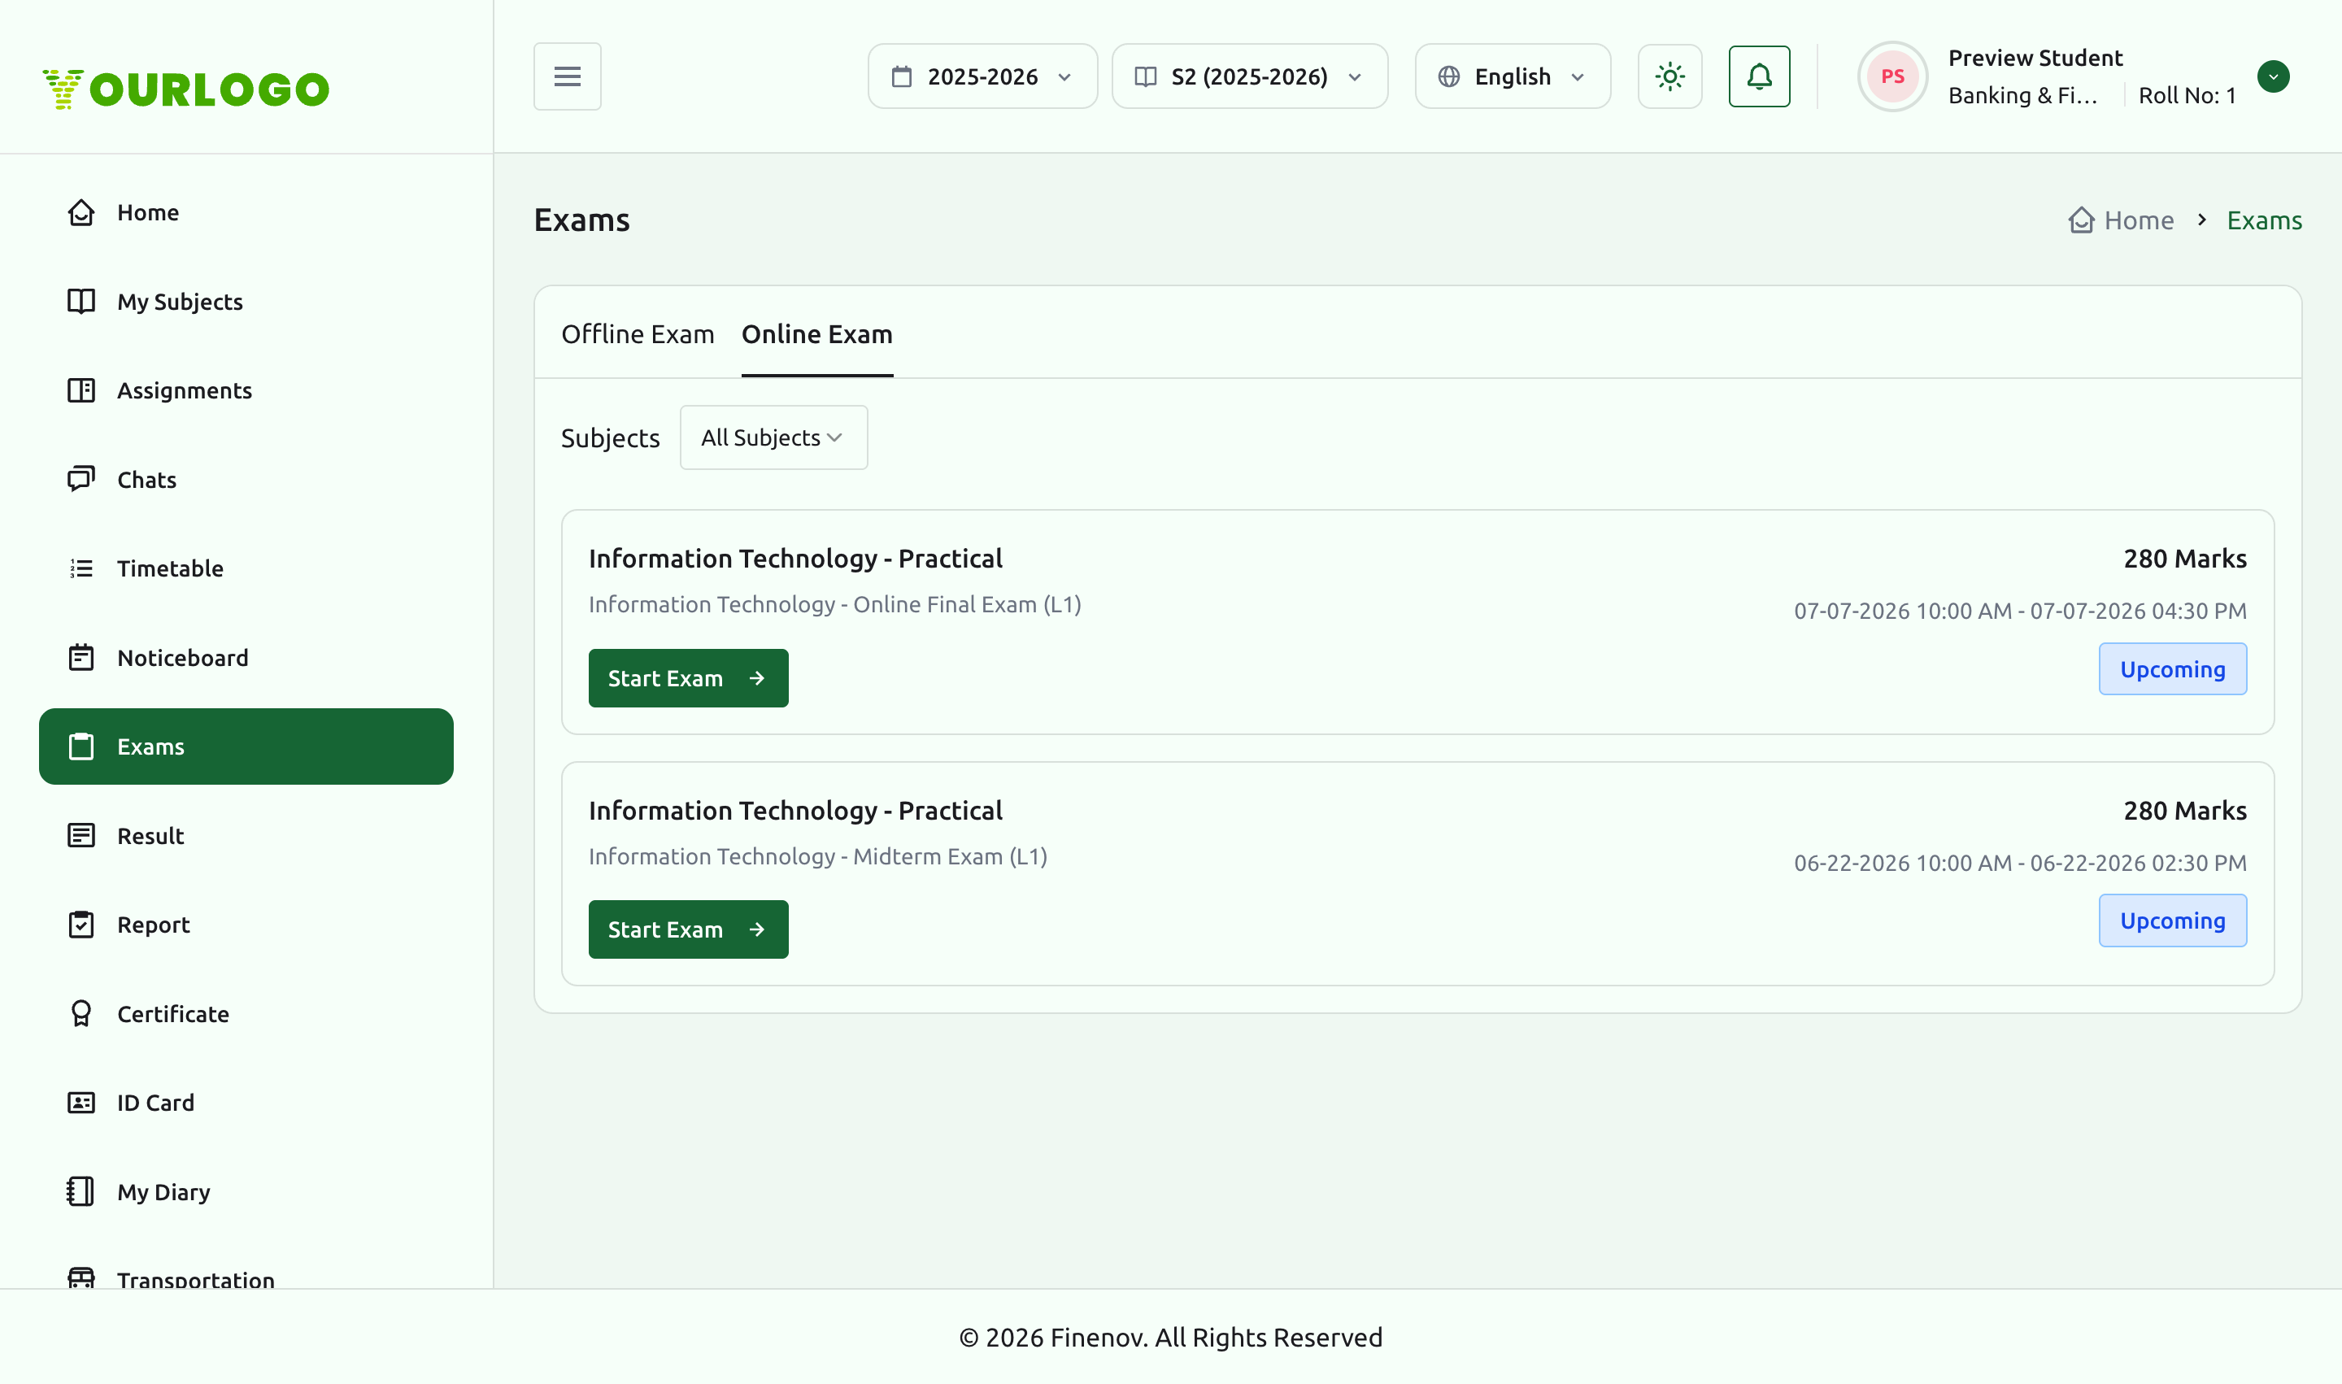Click the Result sidebar icon

[81, 836]
